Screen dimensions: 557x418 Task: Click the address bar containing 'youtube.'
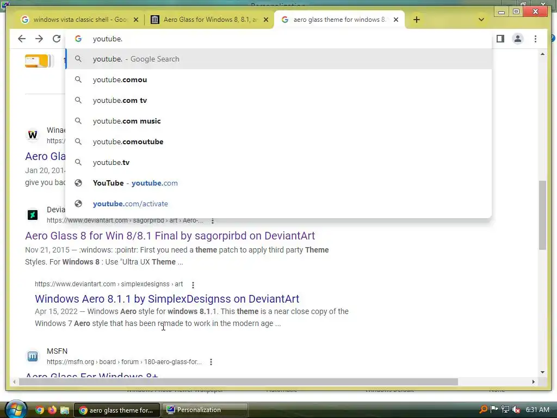coord(278,39)
